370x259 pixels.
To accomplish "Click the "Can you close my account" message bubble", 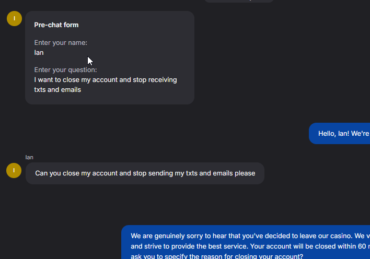I will click(145, 173).
